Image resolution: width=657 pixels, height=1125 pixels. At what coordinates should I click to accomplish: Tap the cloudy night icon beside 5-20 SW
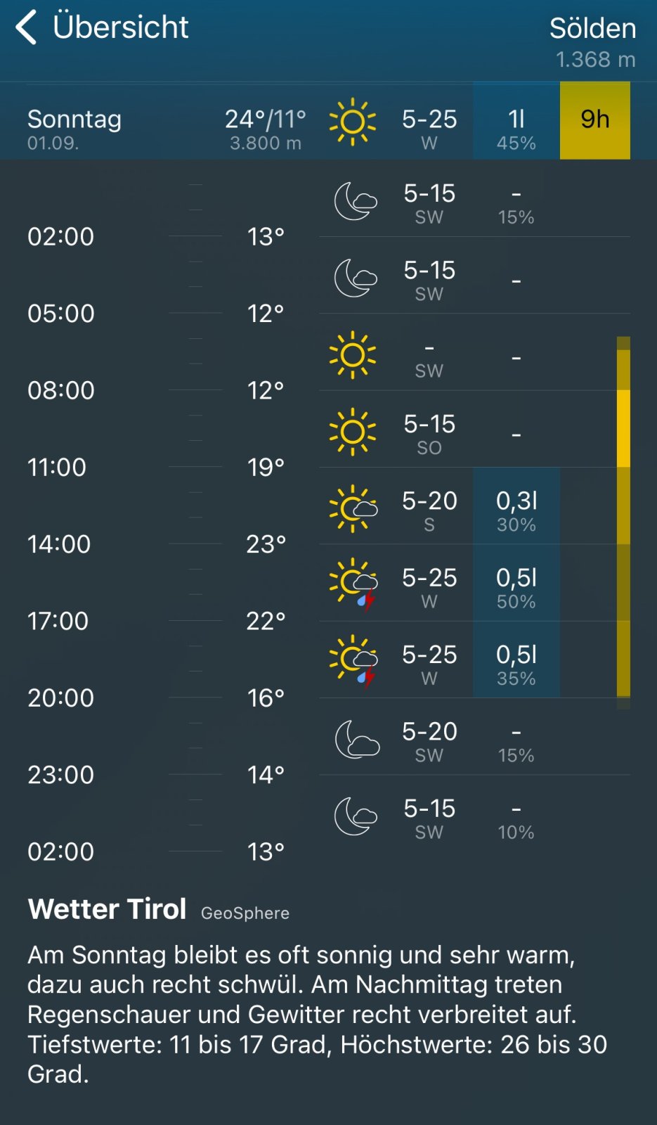tap(356, 740)
